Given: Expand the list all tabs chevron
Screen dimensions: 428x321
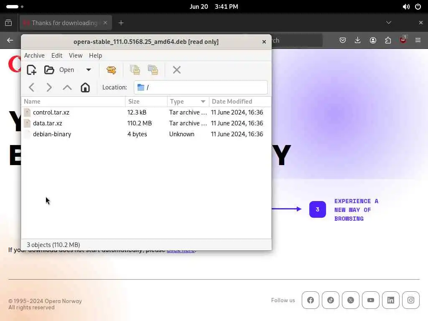Looking at the screenshot, I should point(389,23).
